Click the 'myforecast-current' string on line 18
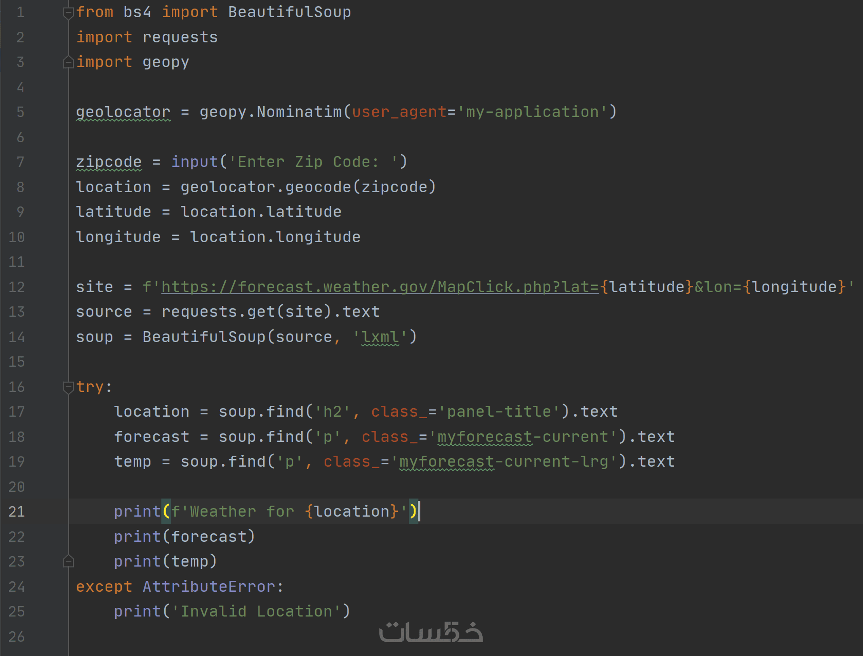The width and height of the screenshot is (863, 656). [523, 437]
